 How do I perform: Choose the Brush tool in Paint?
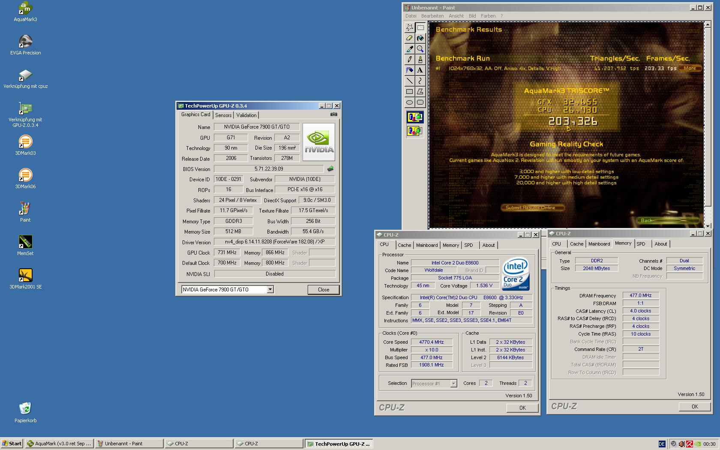point(420,60)
